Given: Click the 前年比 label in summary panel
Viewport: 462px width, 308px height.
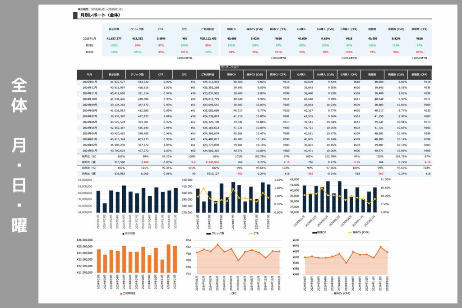Looking at the screenshot, I should (x=90, y=52).
